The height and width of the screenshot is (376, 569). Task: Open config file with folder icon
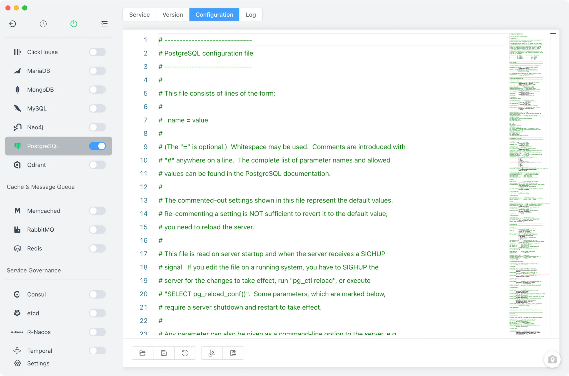pos(143,353)
